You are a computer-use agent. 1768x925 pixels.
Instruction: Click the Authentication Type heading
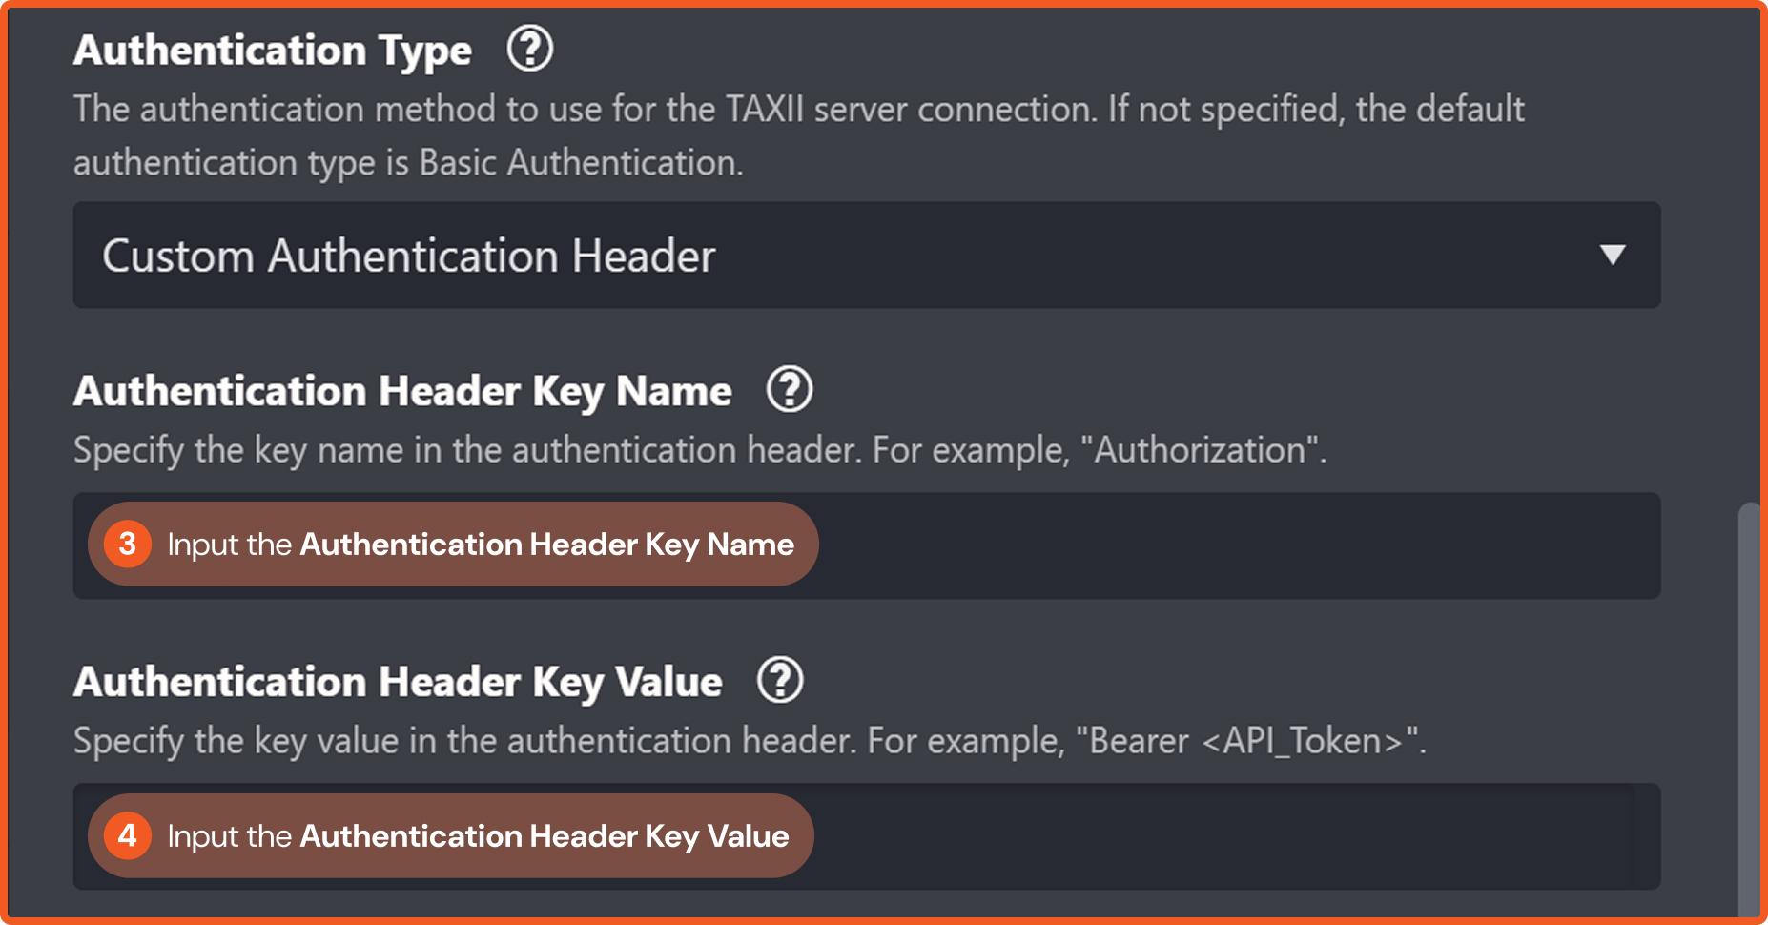point(273,50)
